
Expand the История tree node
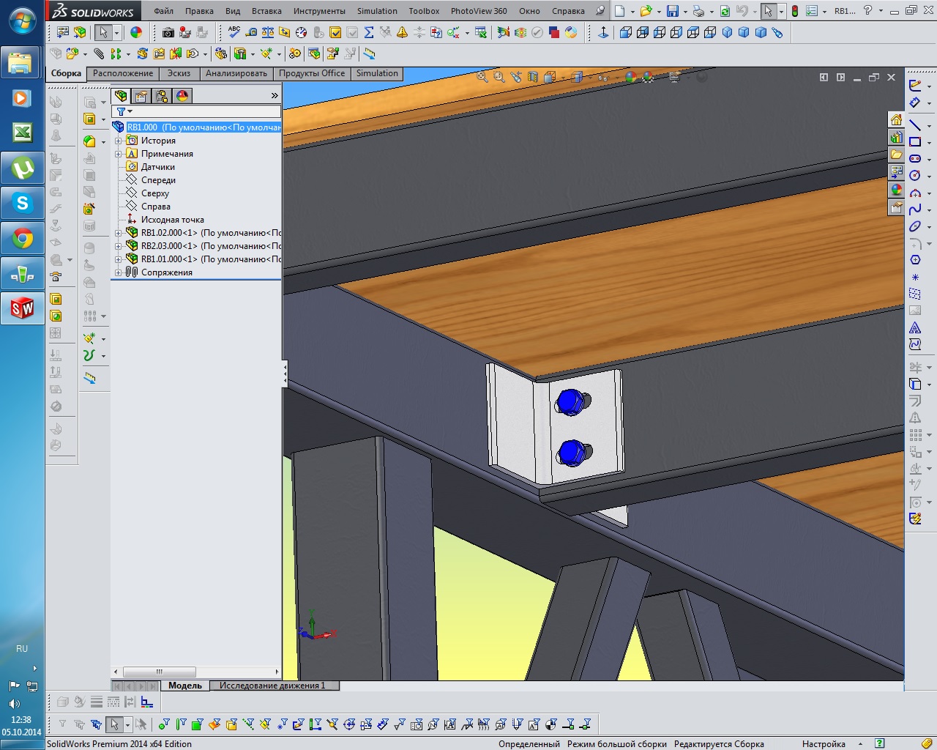[119, 141]
